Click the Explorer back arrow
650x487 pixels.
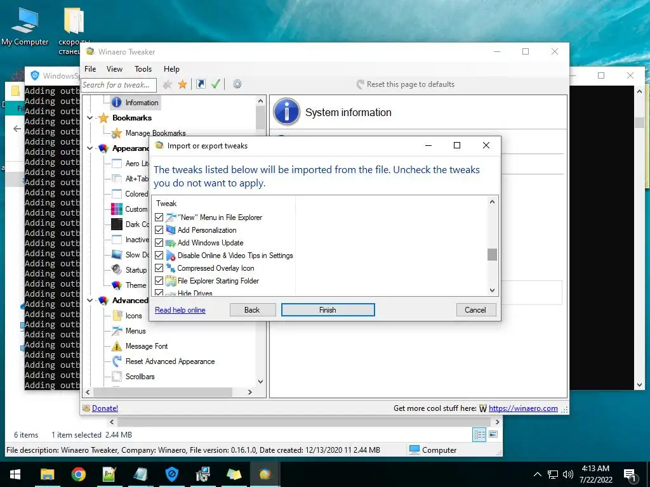click(x=17, y=129)
